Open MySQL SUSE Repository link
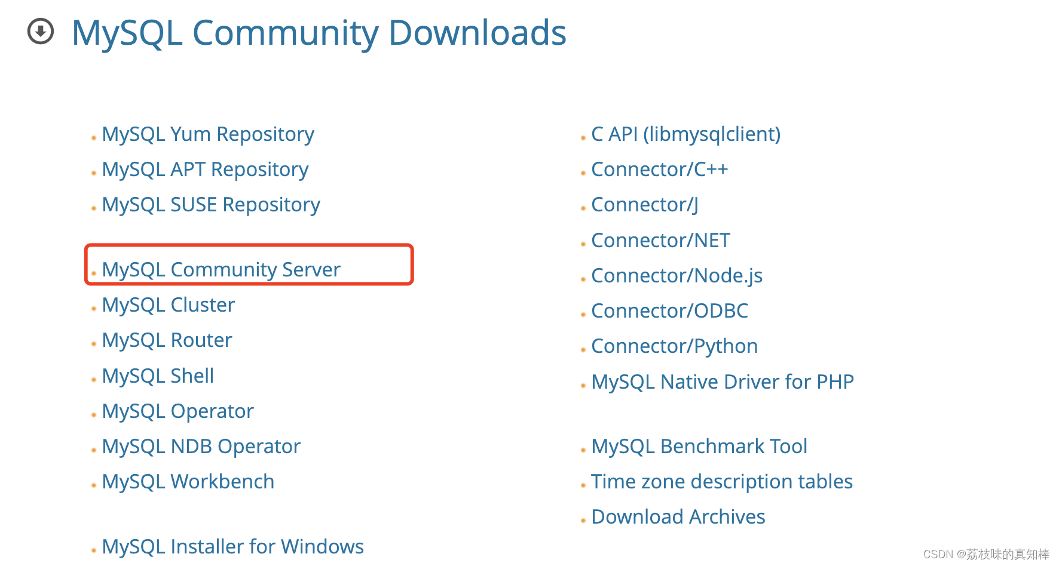The height and width of the screenshot is (566, 1059). (211, 205)
